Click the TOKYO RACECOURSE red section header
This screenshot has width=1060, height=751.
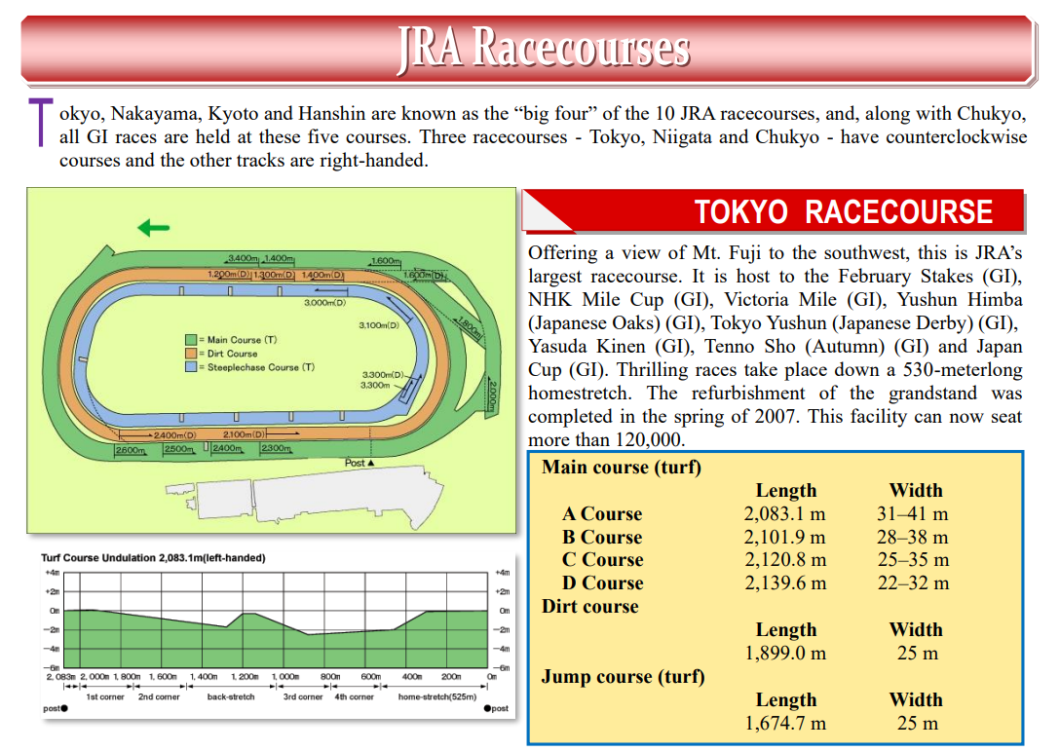[774, 211]
